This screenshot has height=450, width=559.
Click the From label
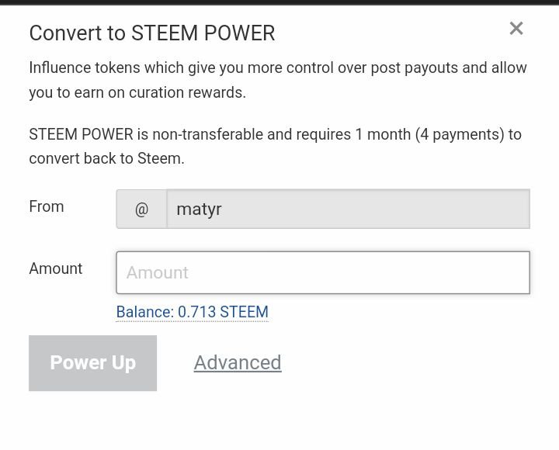pos(47,206)
